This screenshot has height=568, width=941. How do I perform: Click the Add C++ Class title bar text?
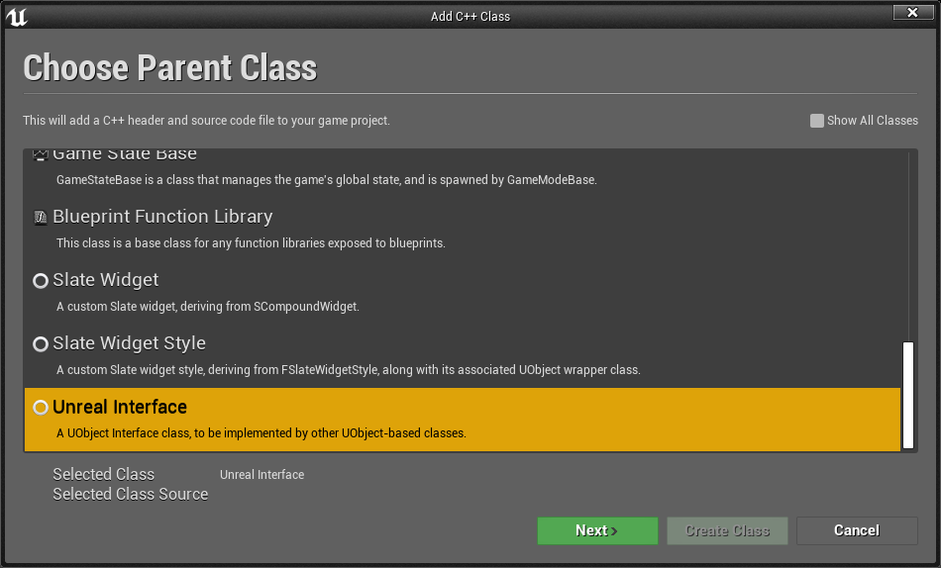click(470, 17)
